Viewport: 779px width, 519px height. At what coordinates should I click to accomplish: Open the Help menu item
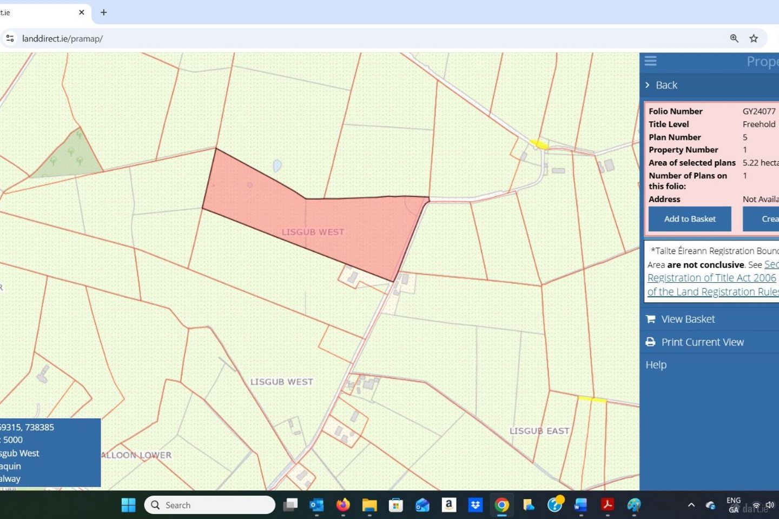click(656, 365)
